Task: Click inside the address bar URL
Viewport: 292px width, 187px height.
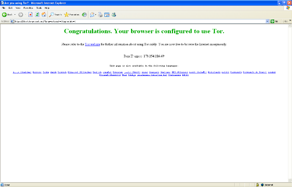Action: (109, 21)
